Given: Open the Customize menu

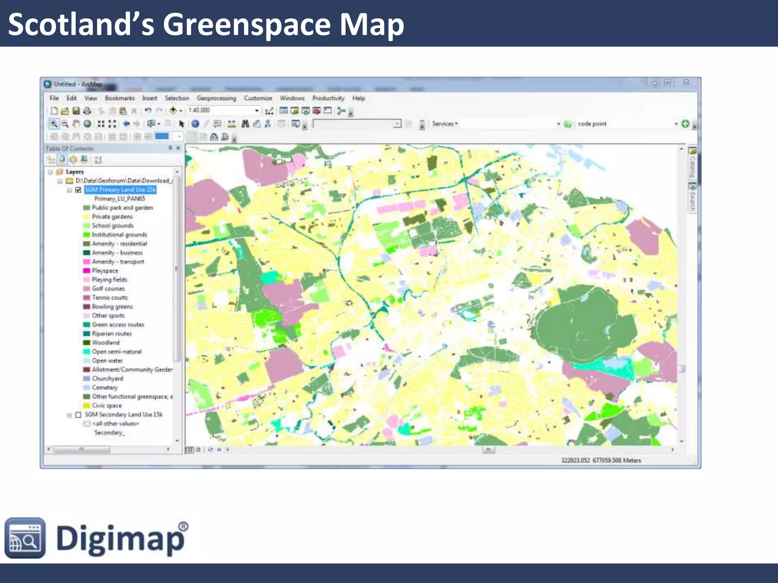Looking at the screenshot, I should click(258, 98).
